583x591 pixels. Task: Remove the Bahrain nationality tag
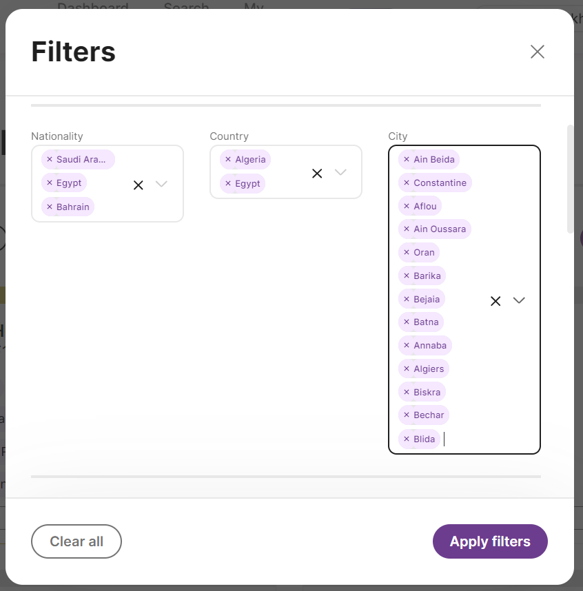point(48,207)
